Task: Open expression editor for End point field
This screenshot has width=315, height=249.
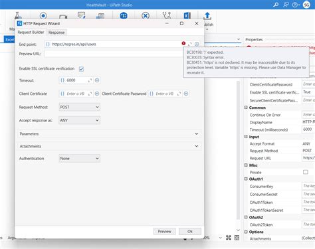Action: click(x=190, y=44)
